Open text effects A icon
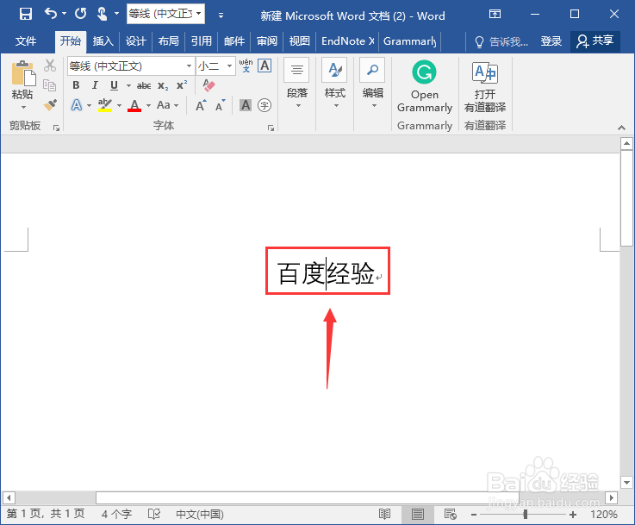The width and height of the screenshot is (635, 525). point(76,105)
